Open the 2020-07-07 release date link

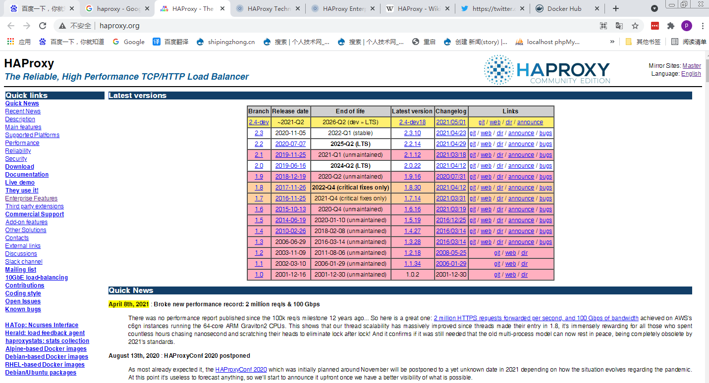click(x=290, y=144)
